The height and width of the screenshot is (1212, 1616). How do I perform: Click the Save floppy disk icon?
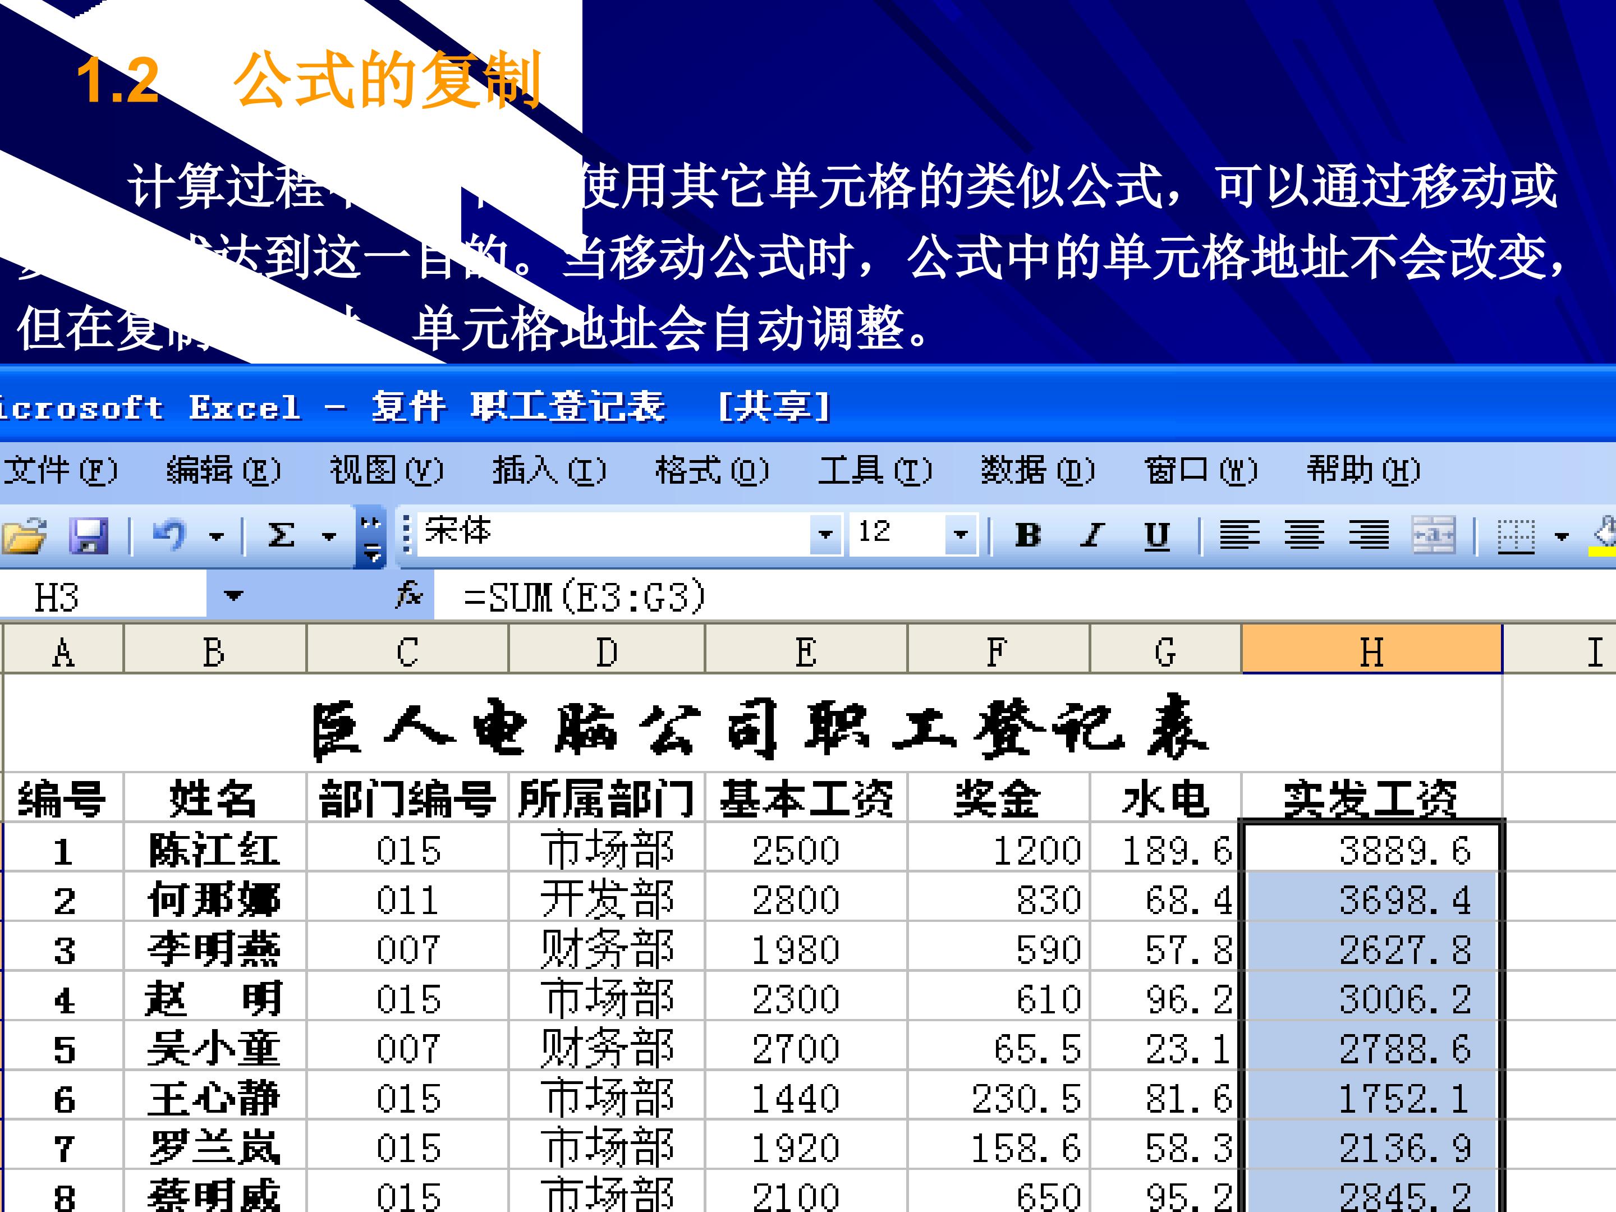pyautogui.click(x=89, y=535)
